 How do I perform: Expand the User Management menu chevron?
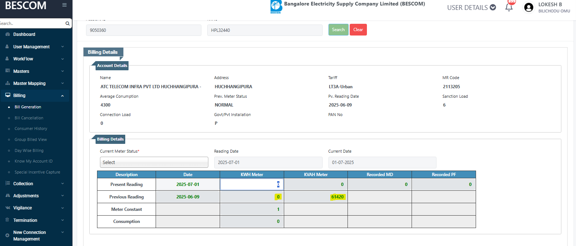point(63,47)
